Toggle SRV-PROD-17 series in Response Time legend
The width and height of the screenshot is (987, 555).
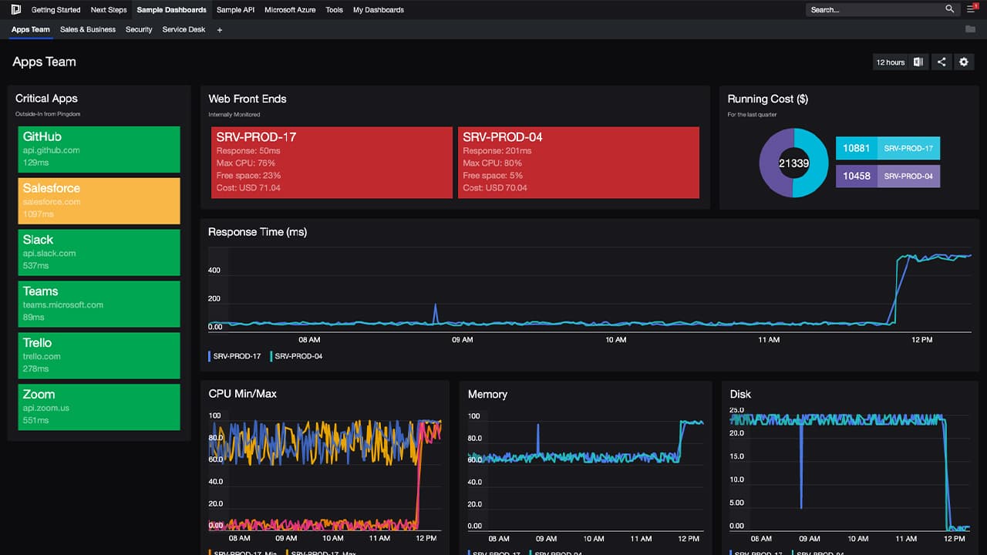[x=234, y=356]
